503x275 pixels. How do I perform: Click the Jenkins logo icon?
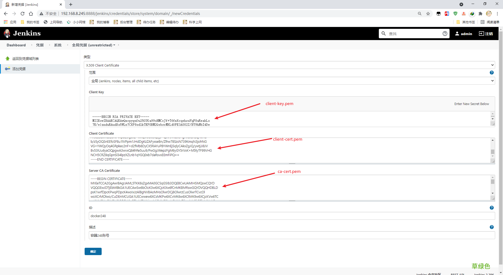[x=7, y=34]
